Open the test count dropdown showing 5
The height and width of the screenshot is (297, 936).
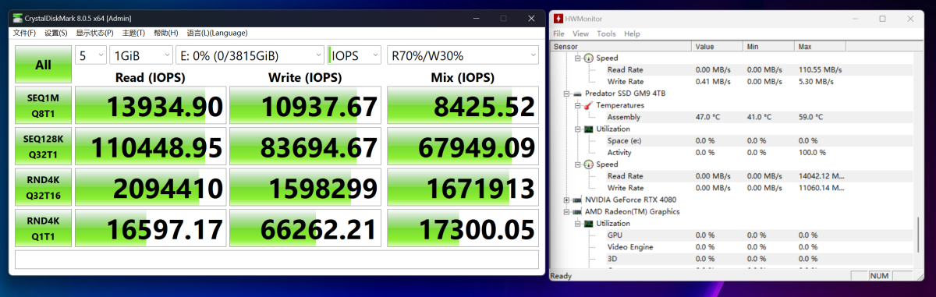point(90,55)
